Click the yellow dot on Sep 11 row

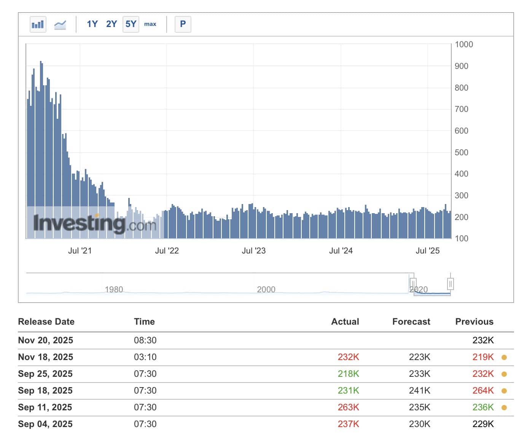[x=504, y=408]
